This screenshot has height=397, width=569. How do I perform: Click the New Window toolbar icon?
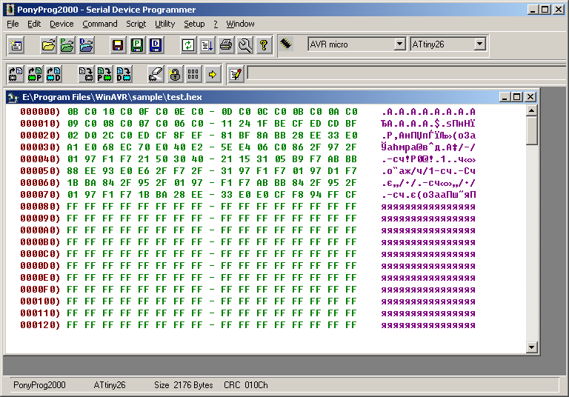click(x=16, y=45)
